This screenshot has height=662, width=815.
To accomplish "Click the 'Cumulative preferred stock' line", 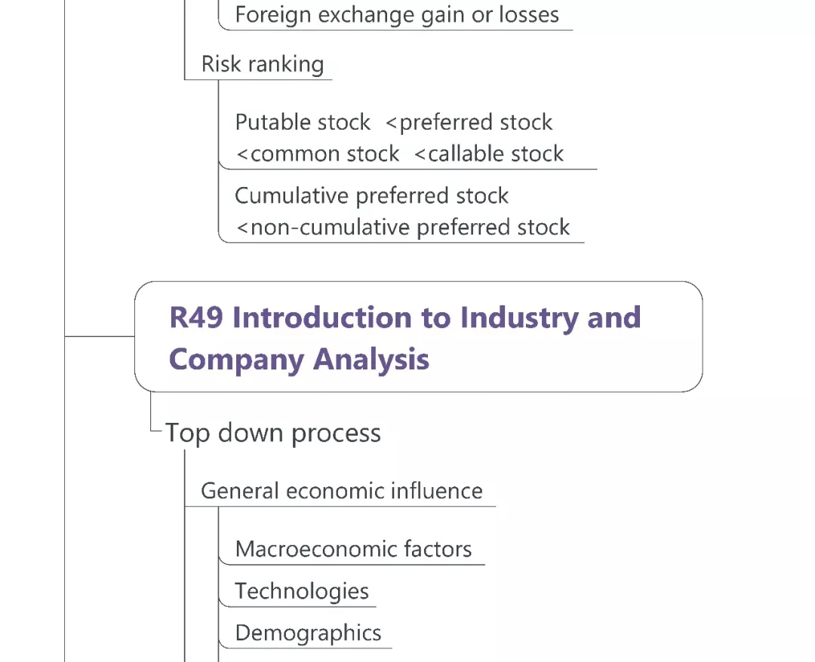I will (x=371, y=196).
